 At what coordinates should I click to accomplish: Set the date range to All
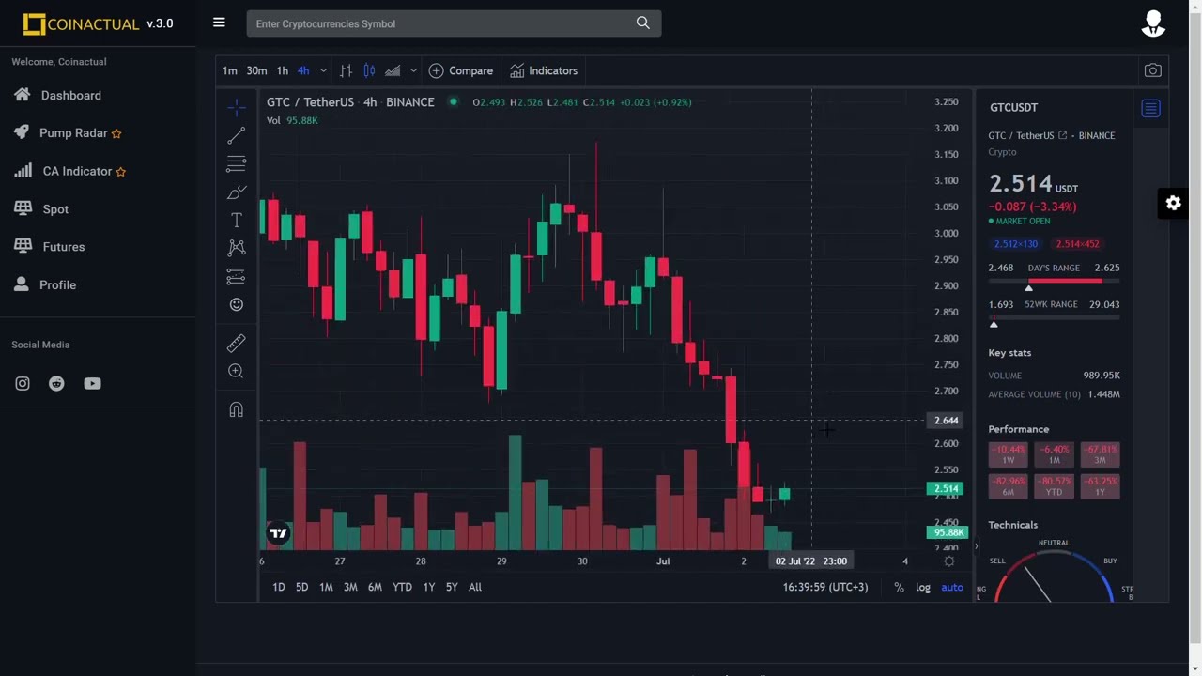click(475, 587)
